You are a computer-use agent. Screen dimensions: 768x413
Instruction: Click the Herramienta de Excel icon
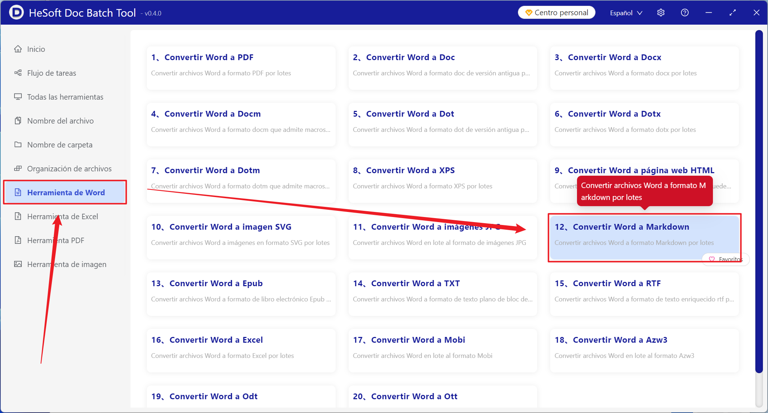tap(18, 216)
